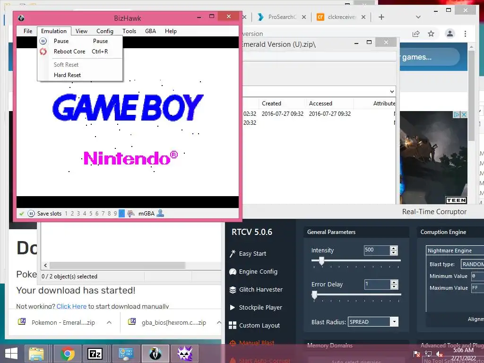Open Glitch Harvester in RTCV
The height and width of the screenshot is (363, 484).
click(256, 290)
